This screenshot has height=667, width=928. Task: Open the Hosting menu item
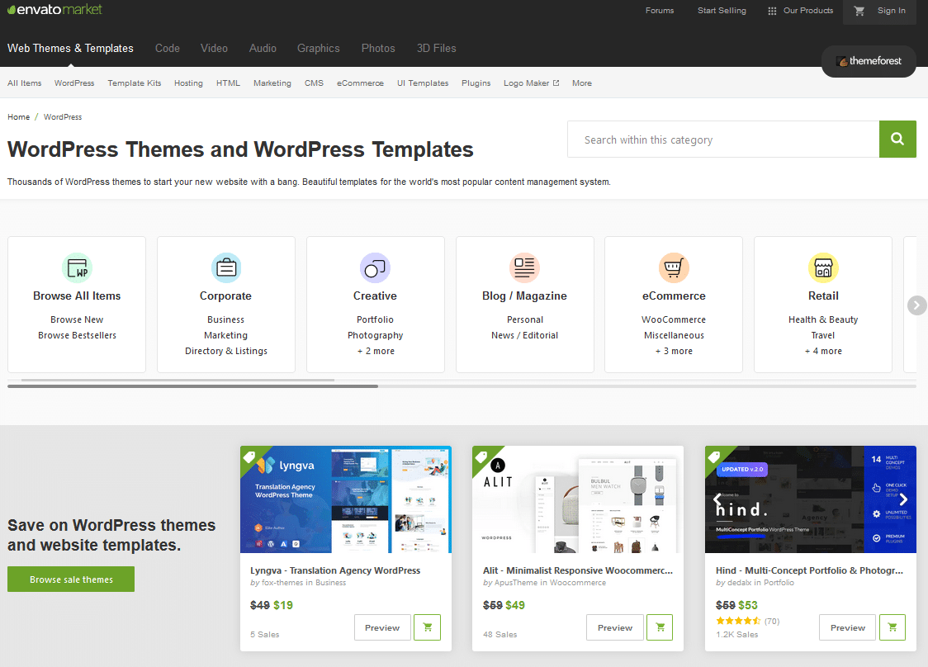tap(188, 83)
